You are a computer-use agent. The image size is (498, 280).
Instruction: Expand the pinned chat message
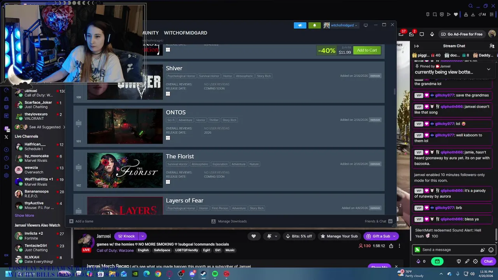(489, 69)
